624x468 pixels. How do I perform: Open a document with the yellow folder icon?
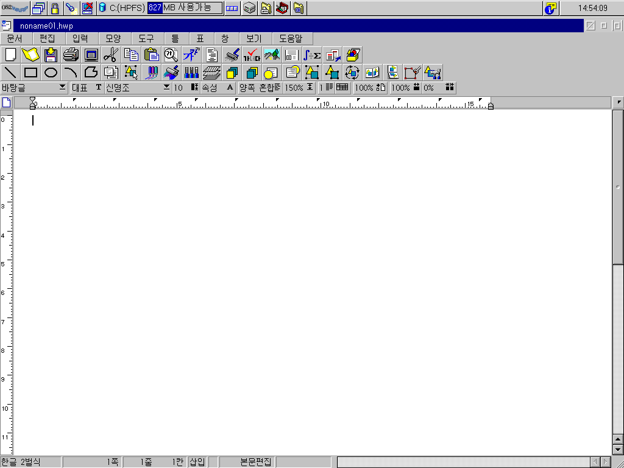(x=30, y=55)
